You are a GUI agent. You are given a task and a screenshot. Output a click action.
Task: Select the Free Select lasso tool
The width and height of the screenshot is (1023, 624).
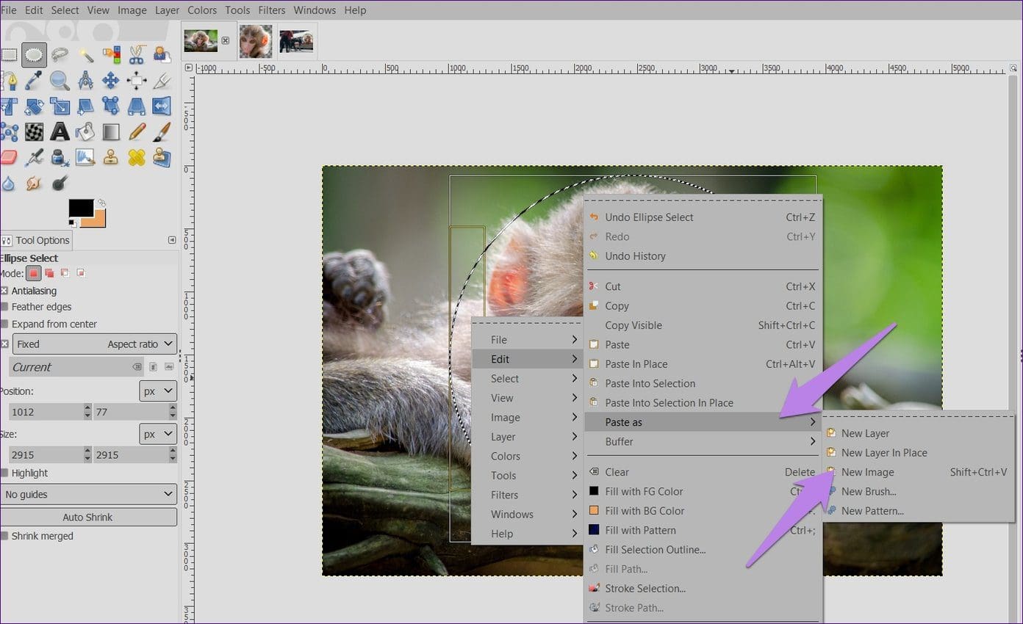click(60, 54)
